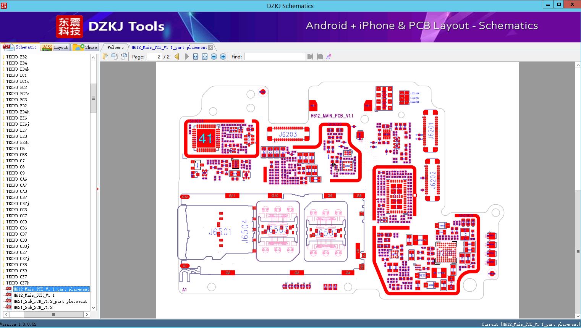Toggle the match case search icon
581x328 pixels.
tap(329, 57)
